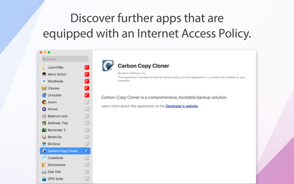Select Micro Snitch in the app list
Screen dimensions: 294x184
(x=65, y=74)
